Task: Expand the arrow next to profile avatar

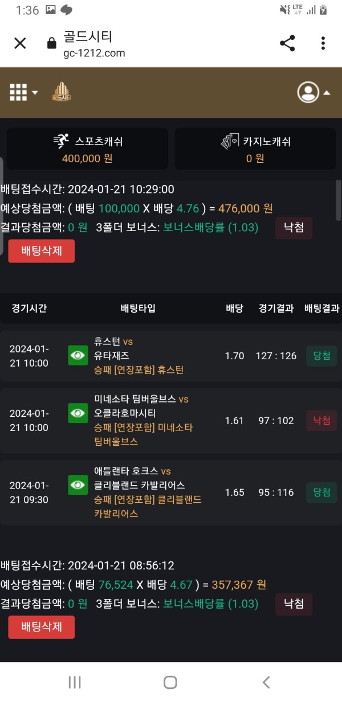Action: click(x=327, y=93)
